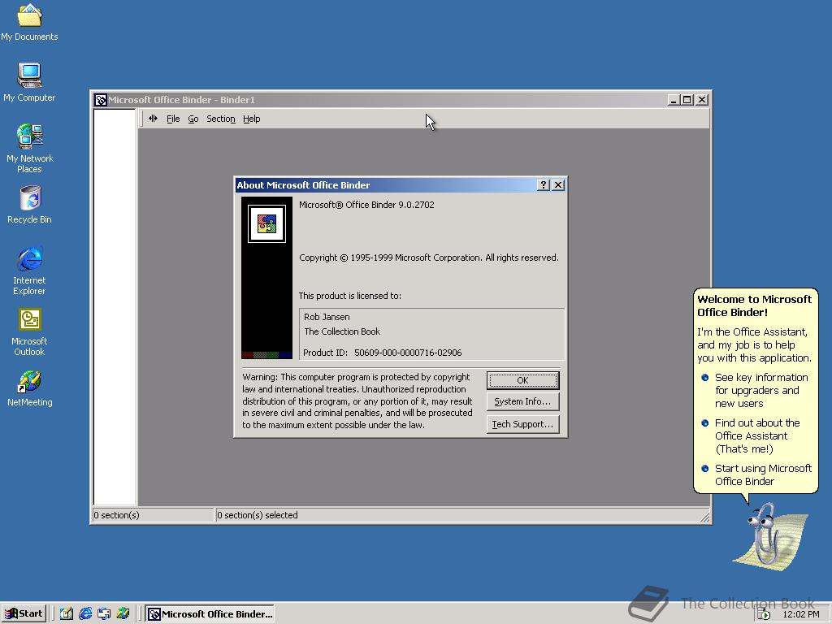Launch NetMeeting from the quick launch bar
This screenshot has width=832, height=624.
(x=123, y=613)
